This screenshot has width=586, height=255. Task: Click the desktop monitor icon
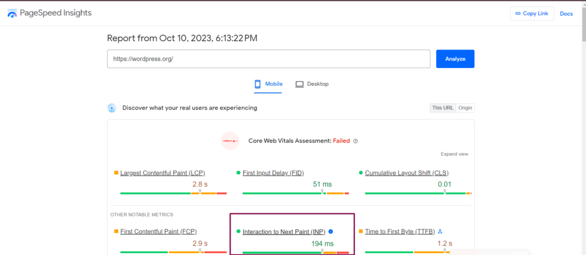click(x=299, y=84)
